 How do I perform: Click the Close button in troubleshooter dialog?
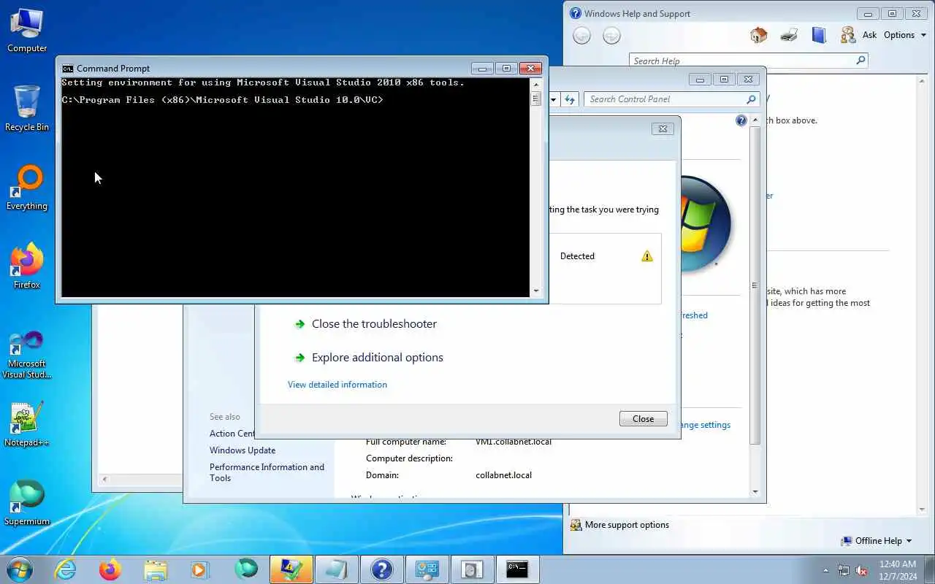(643, 419)
